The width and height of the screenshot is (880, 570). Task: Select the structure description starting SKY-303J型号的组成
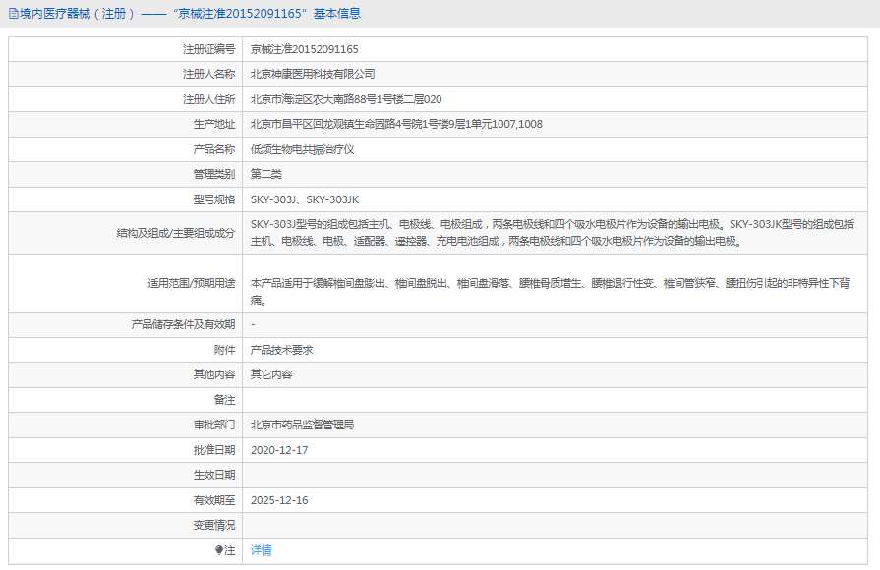tap(553, 233)
